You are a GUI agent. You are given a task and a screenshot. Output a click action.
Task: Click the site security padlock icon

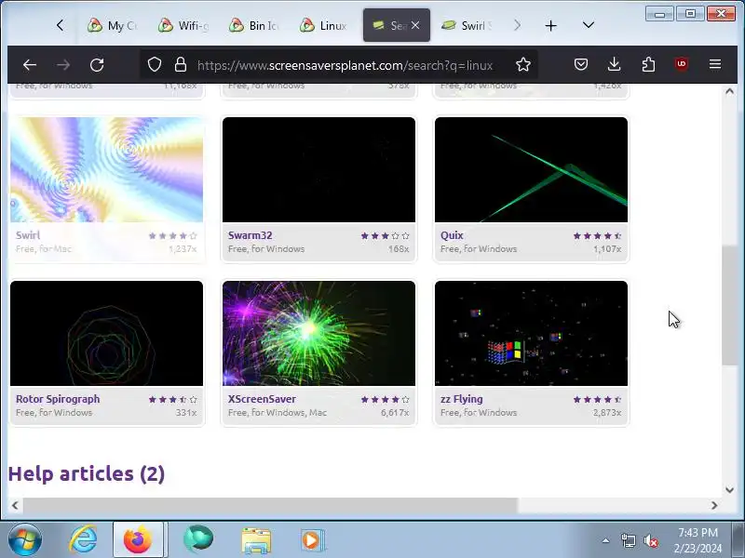180,64
